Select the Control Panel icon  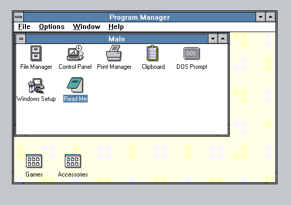pos(75,53)
